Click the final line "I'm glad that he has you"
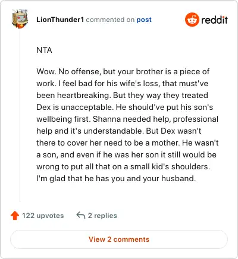Image resolution: width=238 pixels, height=259 pixels. (x=116, y=178)
